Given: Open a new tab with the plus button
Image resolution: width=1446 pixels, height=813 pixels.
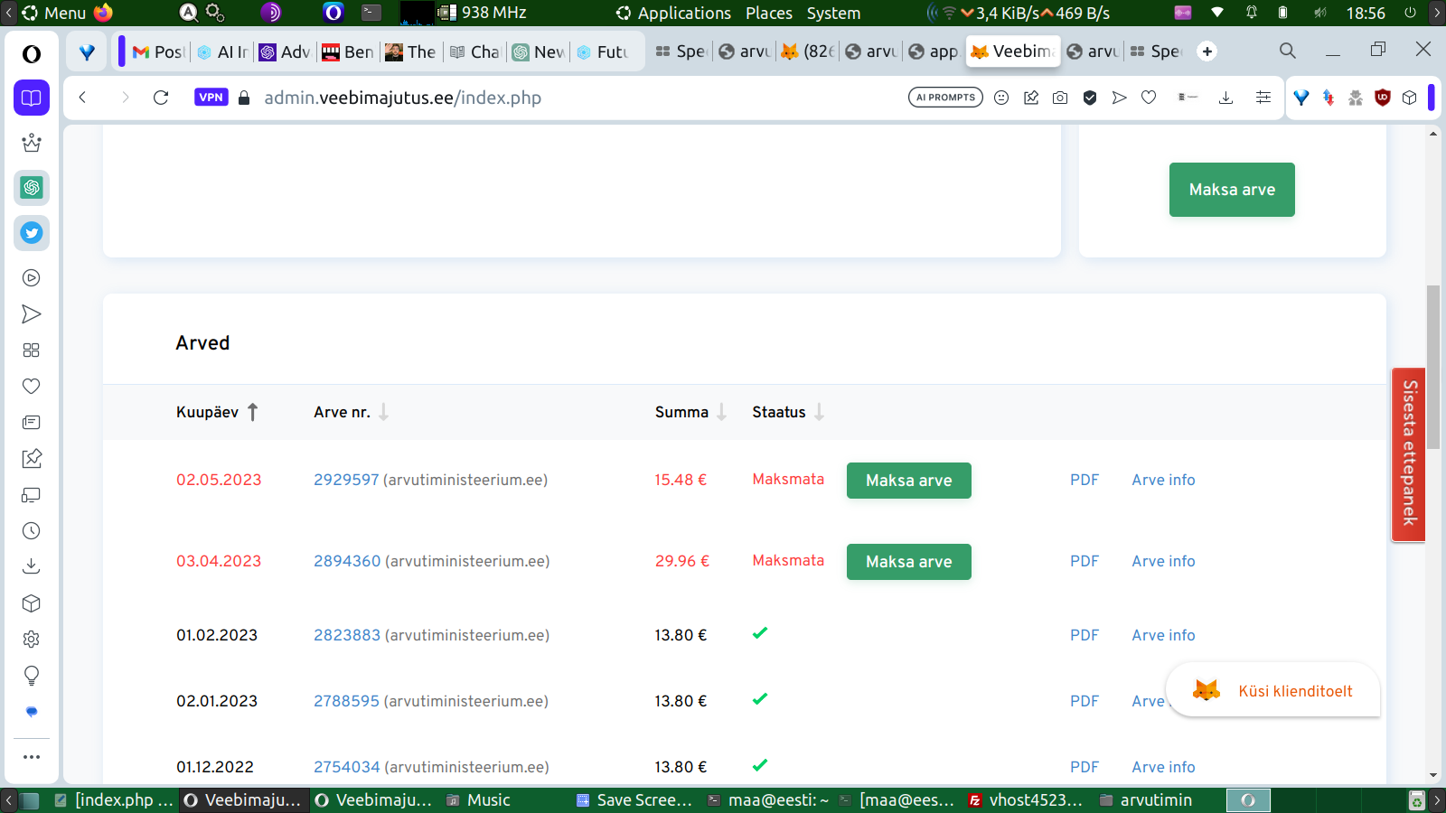Looking at the screenshot, I should pyautogui.click(x=1207, y=51).
